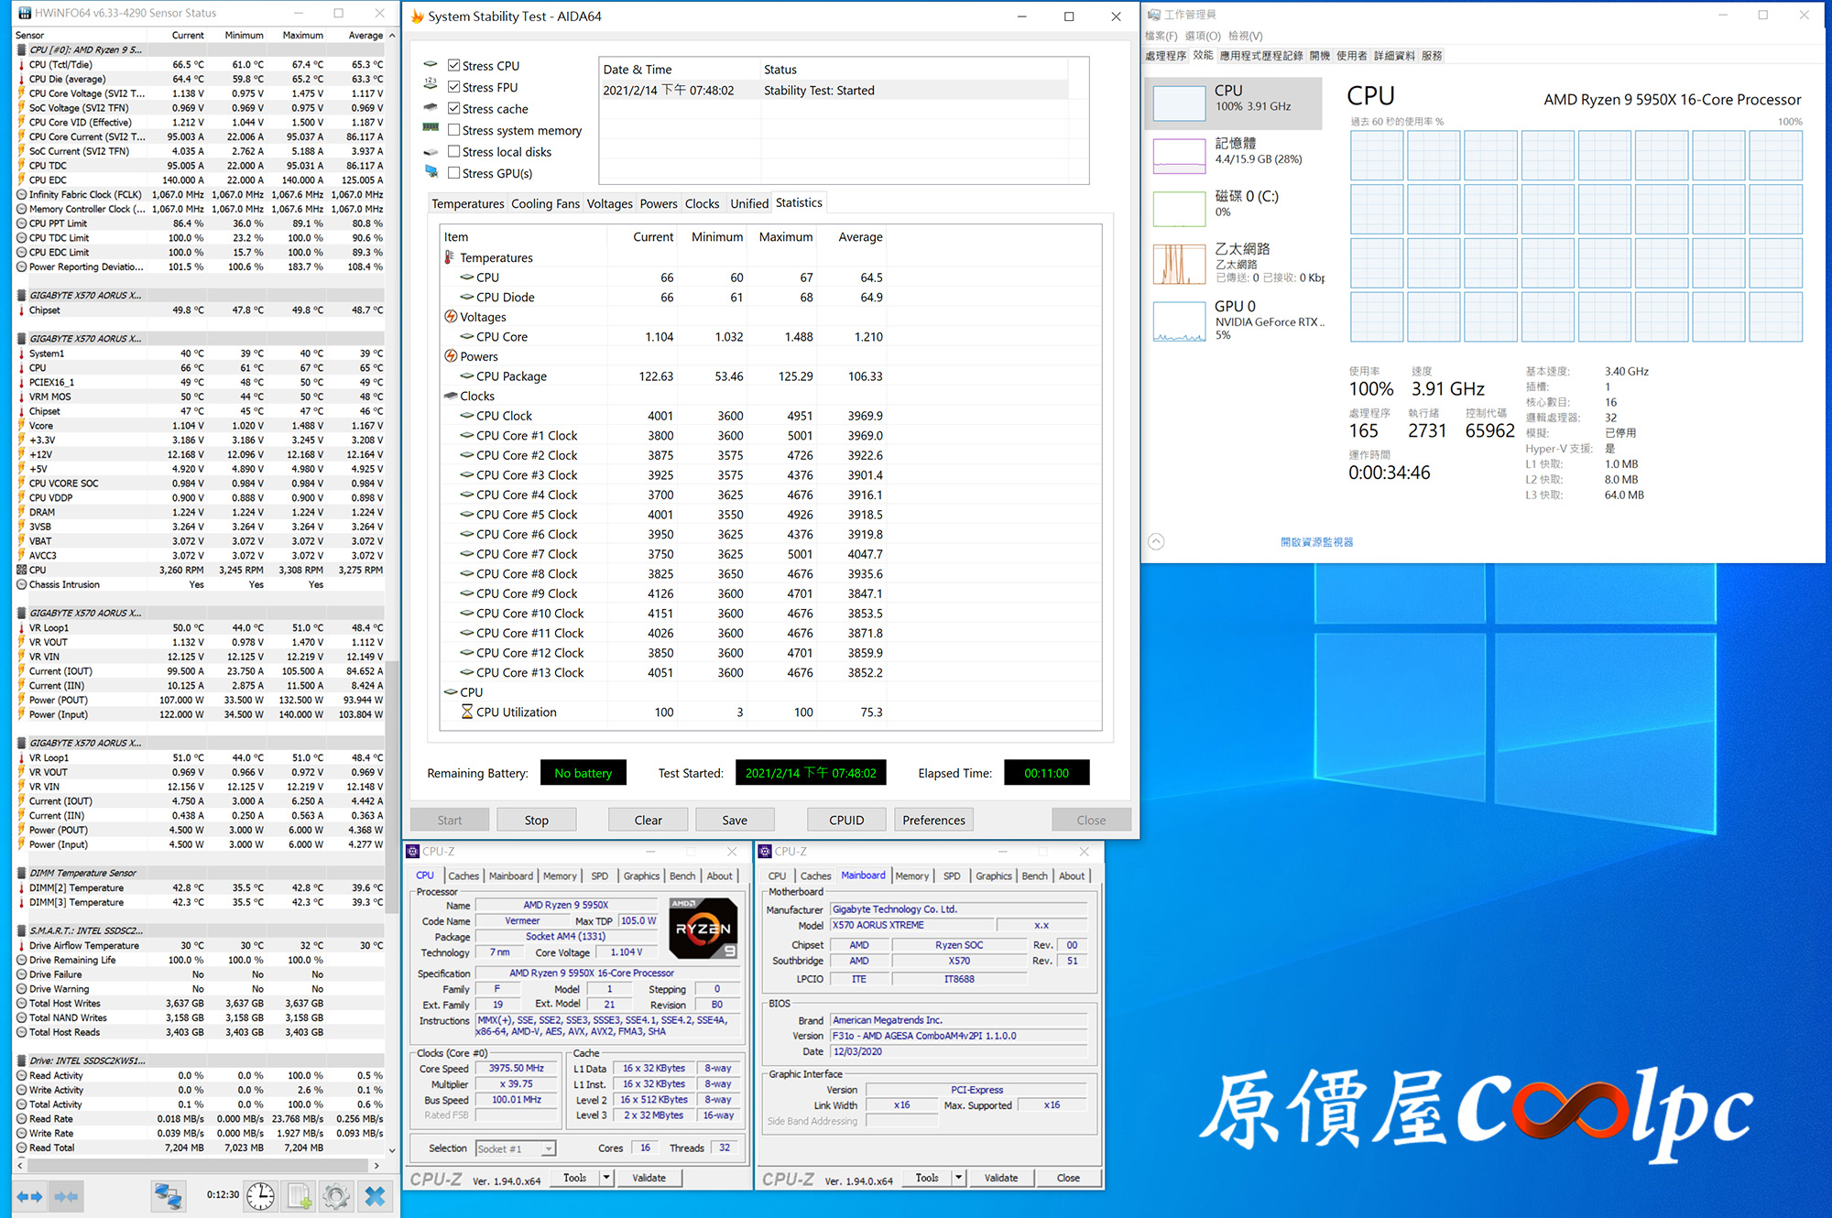Enable Stress system memory checkbox
The image size is (1832, 1218).
(453, 130)
